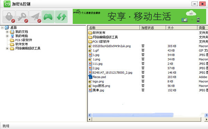The height and width of the screenshot is (129, 208).
Task: Click the paper plane send icon
Action: [x=35, y=17]
